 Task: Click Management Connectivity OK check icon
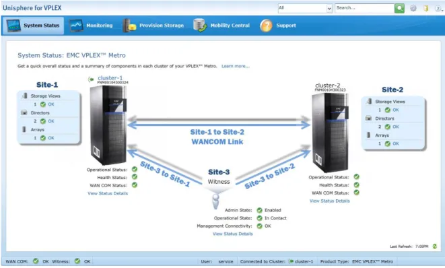click(259, 226)
